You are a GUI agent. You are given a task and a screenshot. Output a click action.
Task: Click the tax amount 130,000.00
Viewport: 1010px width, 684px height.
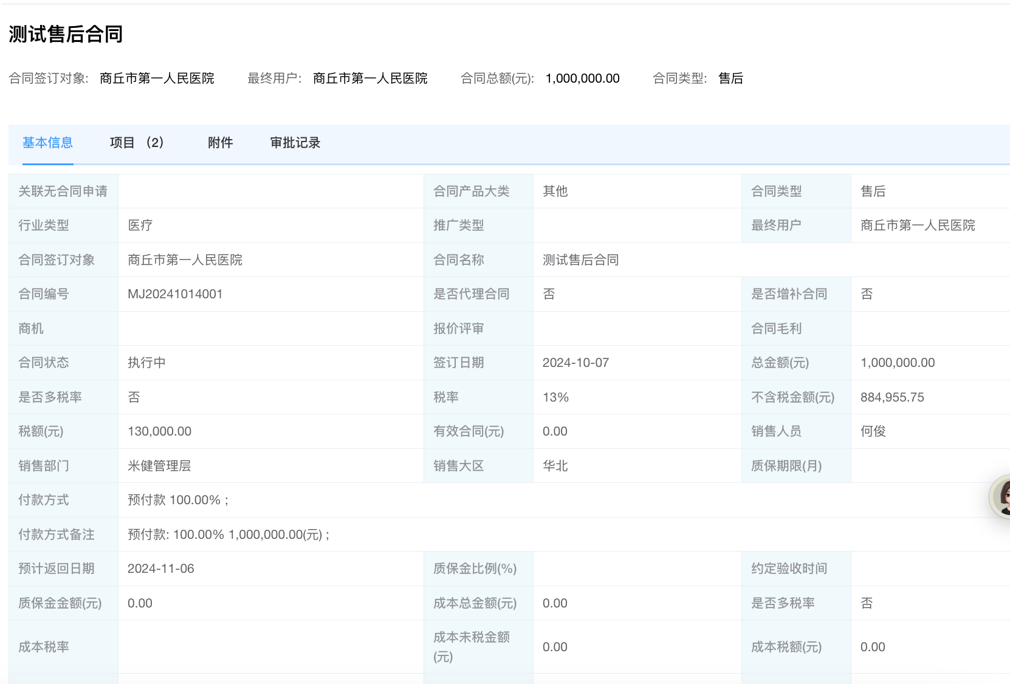tap(159, 431)
